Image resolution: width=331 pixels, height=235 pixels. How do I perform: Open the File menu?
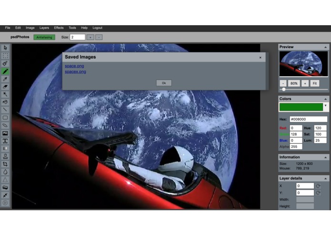8,28
